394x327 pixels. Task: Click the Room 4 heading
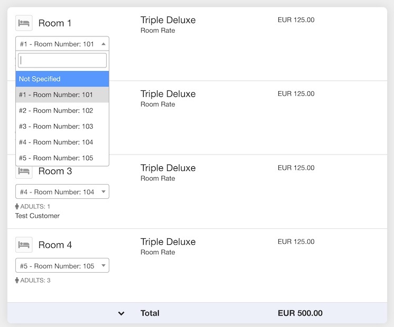tap(55, 245)
